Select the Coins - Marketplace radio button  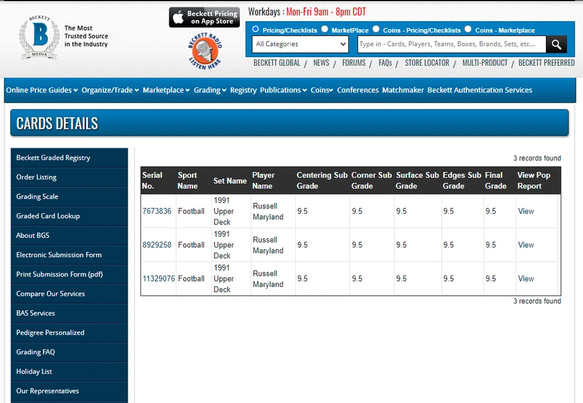tap(468, 29)
